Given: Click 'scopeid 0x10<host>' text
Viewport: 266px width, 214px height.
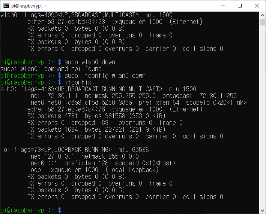Looking at the screenshot, I should coord(146,163).
